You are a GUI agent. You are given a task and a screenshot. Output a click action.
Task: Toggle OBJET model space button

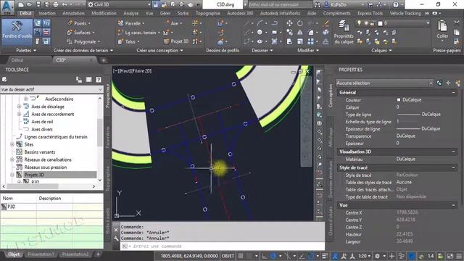(x=228, y=256)
